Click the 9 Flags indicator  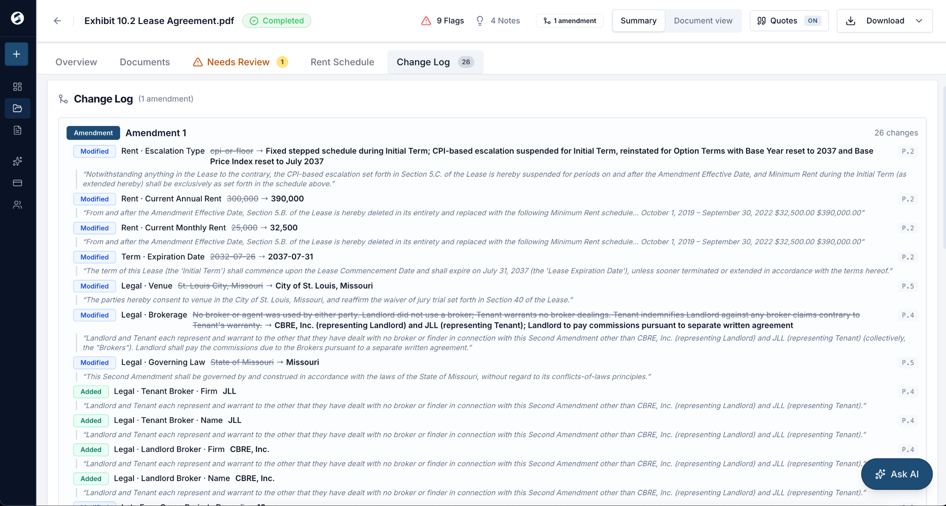[443, 21]
